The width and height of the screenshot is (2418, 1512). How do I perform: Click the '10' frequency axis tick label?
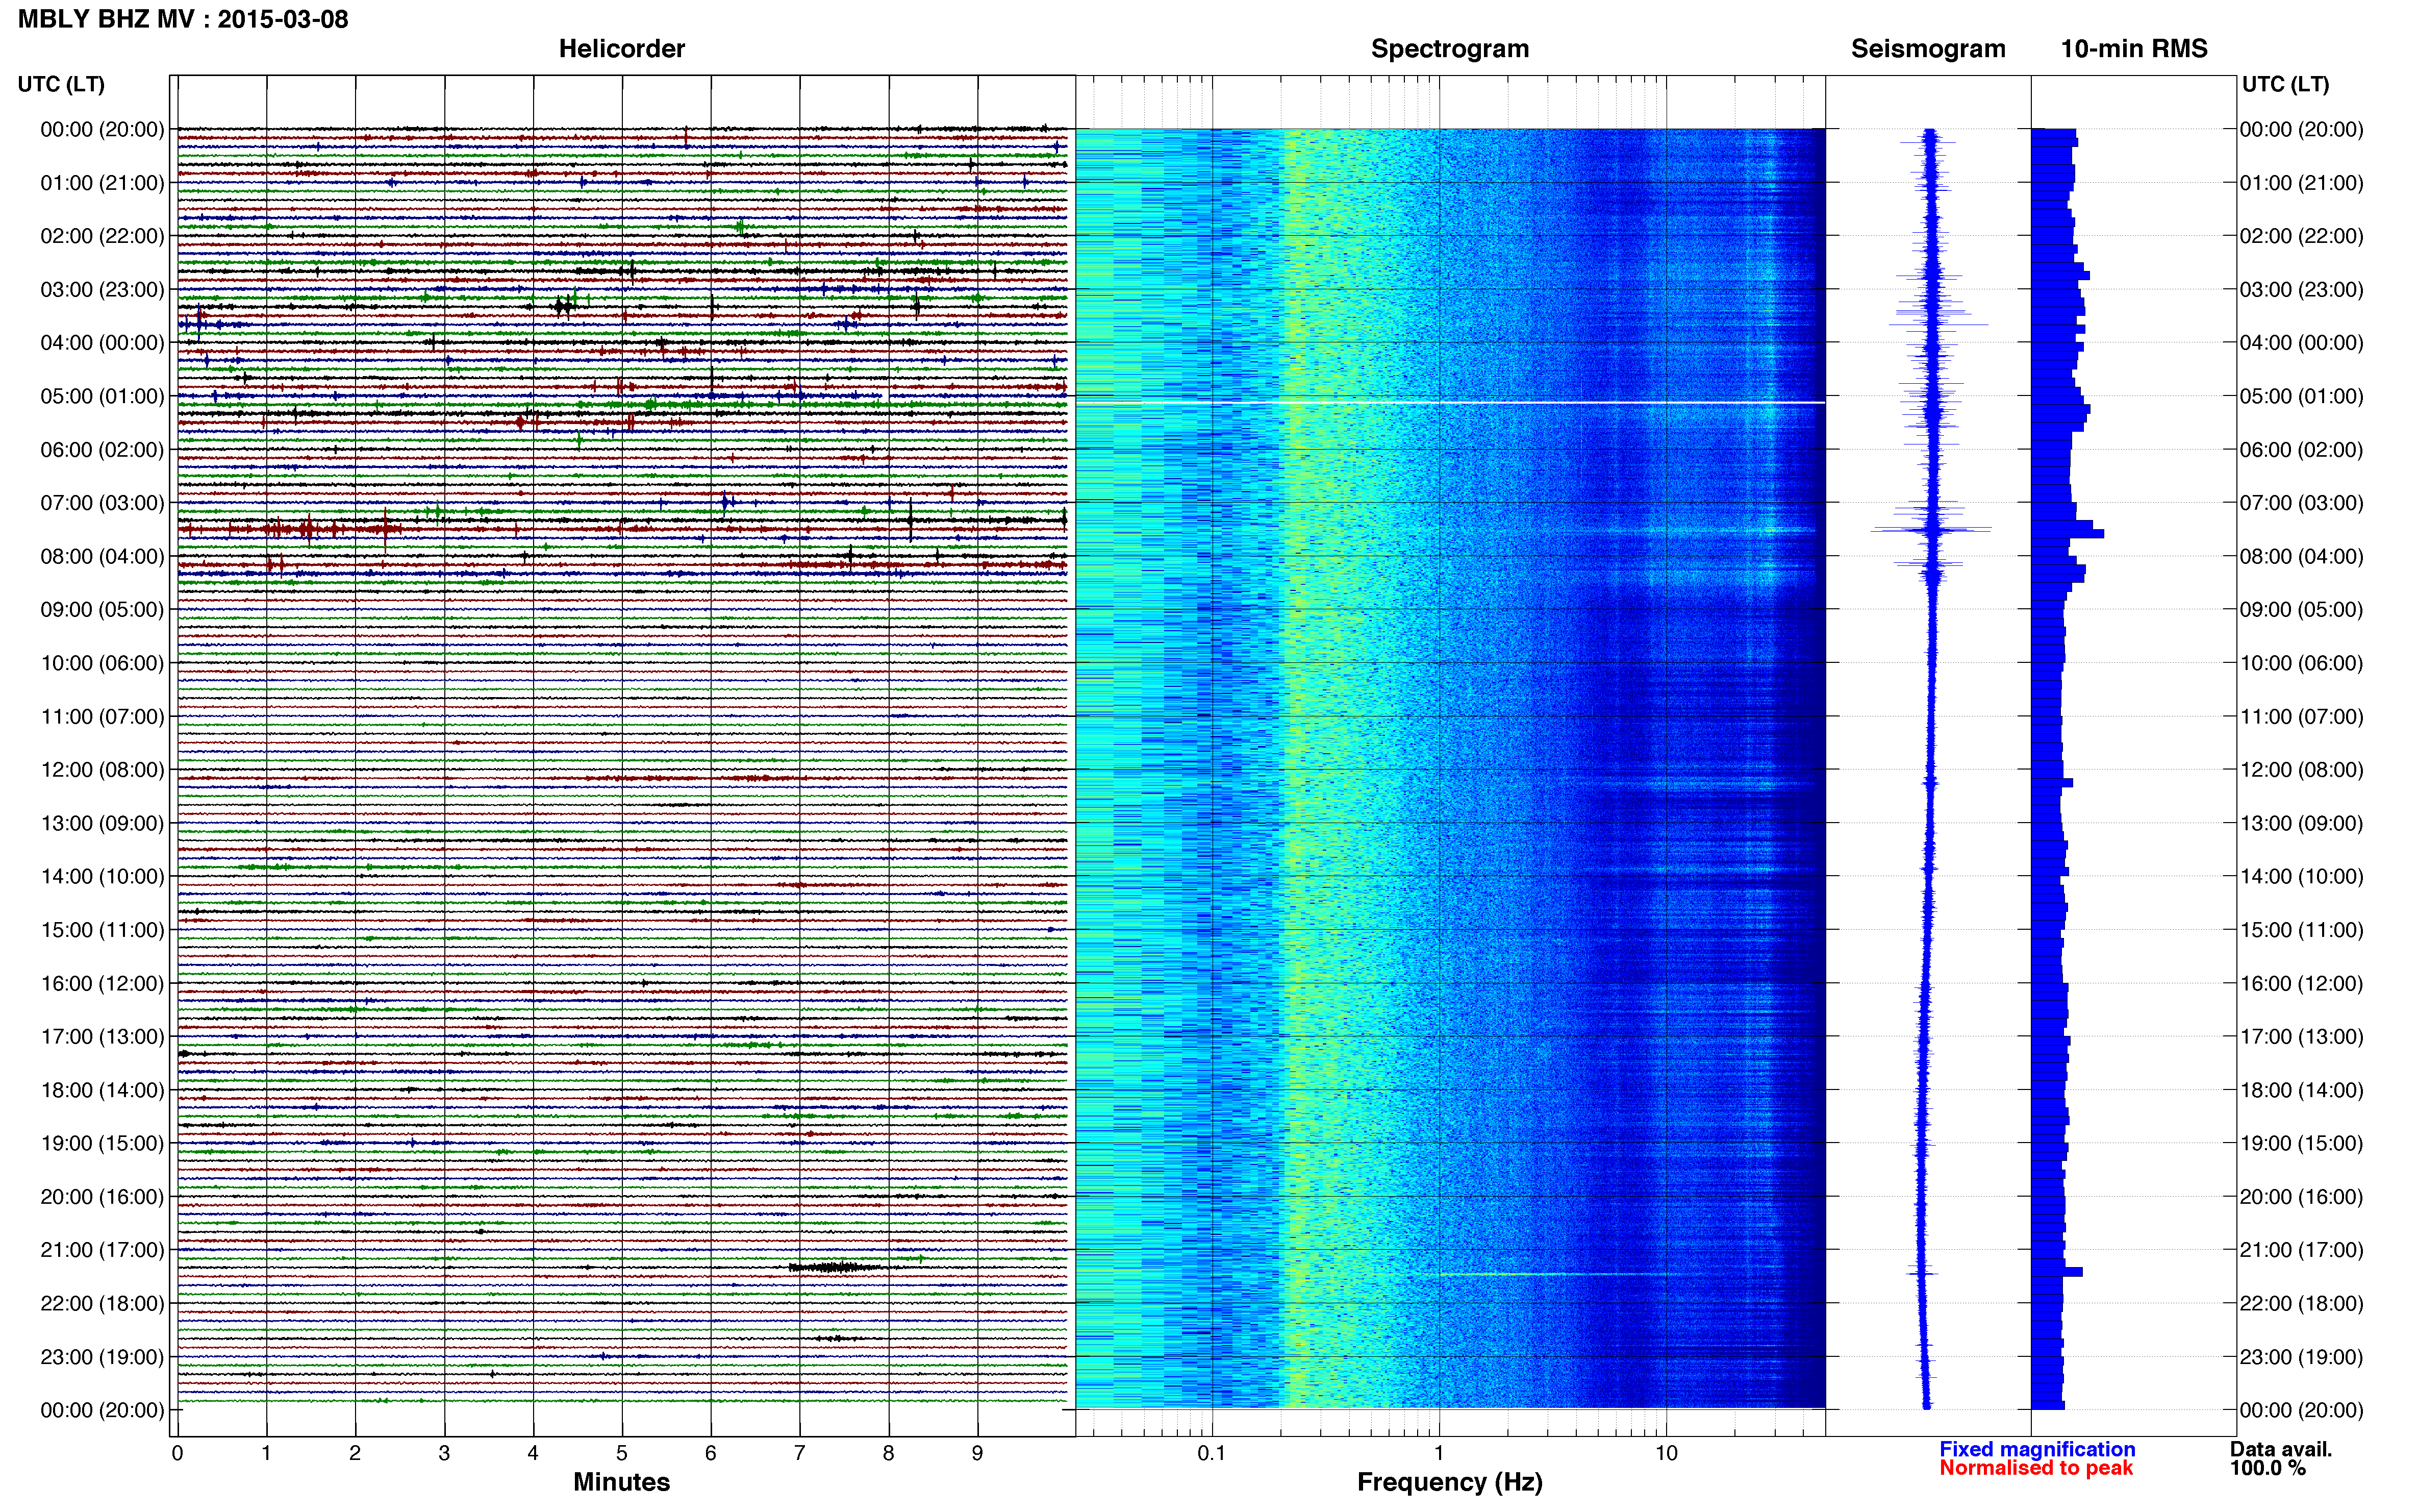click(1666, 1453)
